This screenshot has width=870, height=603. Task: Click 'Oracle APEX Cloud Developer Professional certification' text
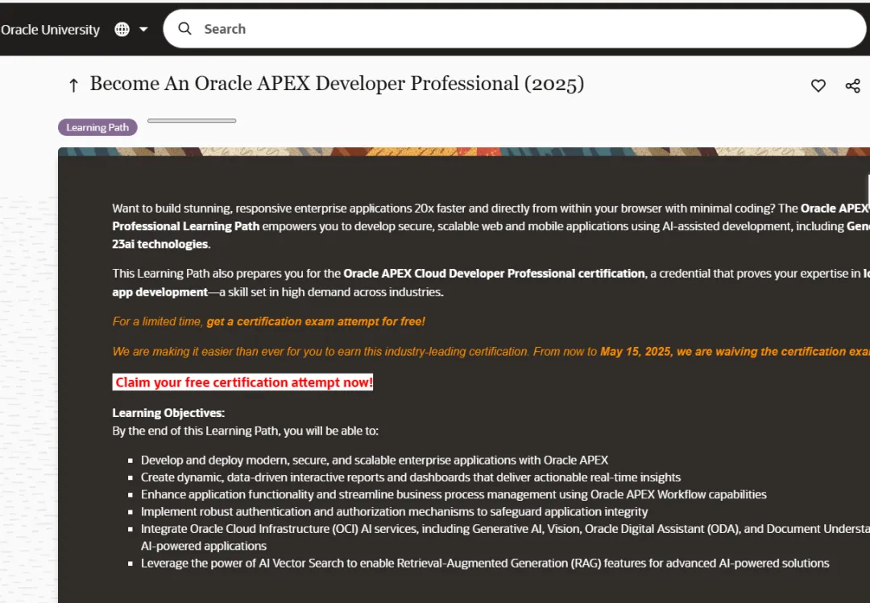coord(494,274)
